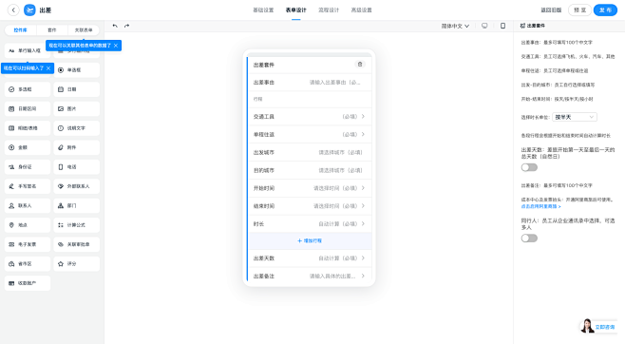This screenshot has width=625, height=344.
Task: Click 返回旧版 link
Action: tap(551, 10)
